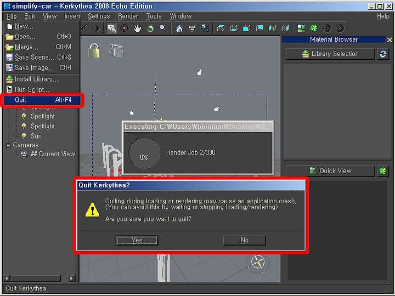Screen dimensions: 395x296
Task: Select the Spotlight above Sun
Action: pos(43,126)
